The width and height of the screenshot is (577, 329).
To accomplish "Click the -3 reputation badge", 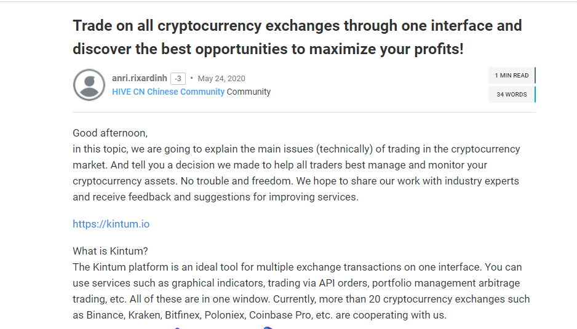I will (178, 79).
